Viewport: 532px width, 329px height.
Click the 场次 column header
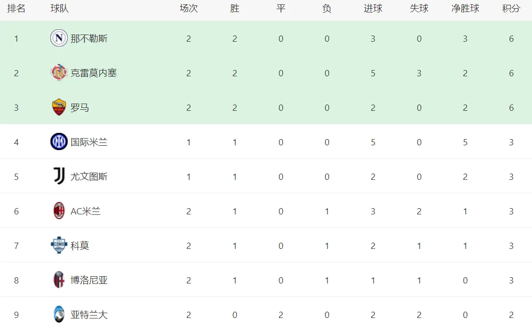tap(189, 9)
